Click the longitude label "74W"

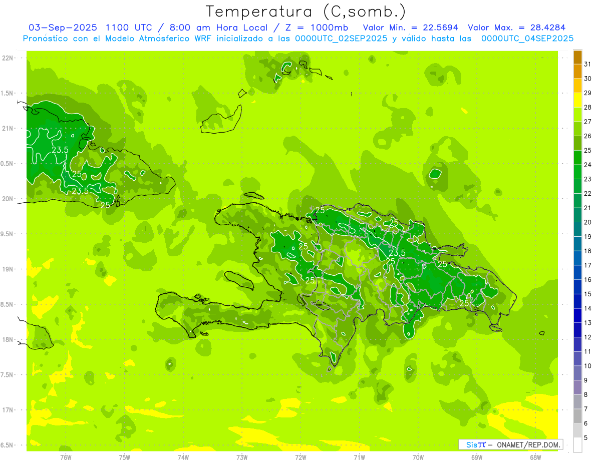183,457
